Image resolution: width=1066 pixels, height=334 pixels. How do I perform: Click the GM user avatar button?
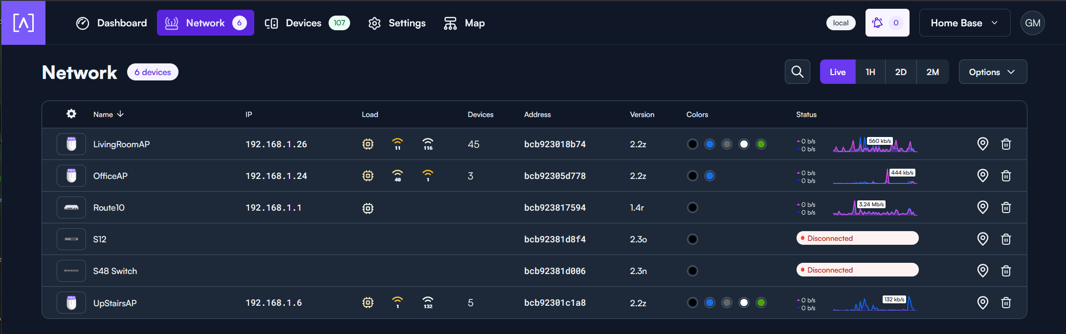[1032, 23]
